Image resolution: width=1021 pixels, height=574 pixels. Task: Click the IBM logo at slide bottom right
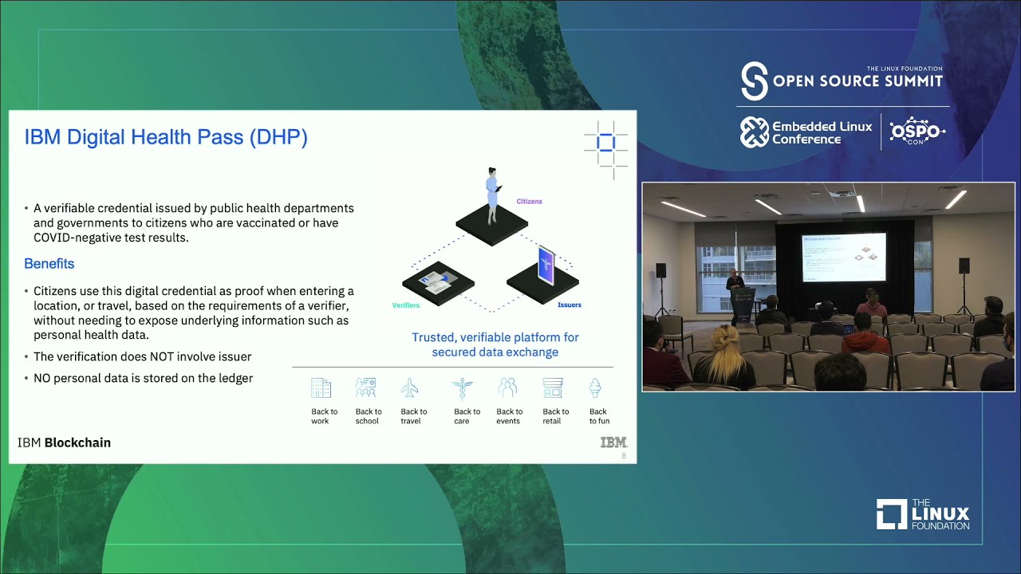613,442
